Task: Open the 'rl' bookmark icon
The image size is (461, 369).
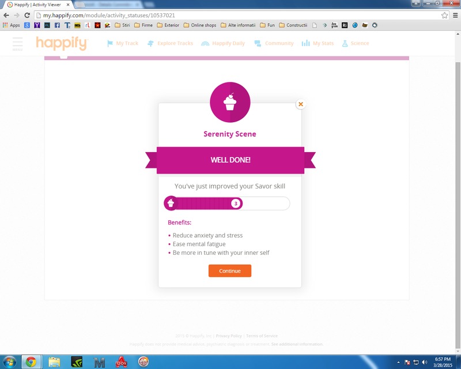Action: coord(88,25)
